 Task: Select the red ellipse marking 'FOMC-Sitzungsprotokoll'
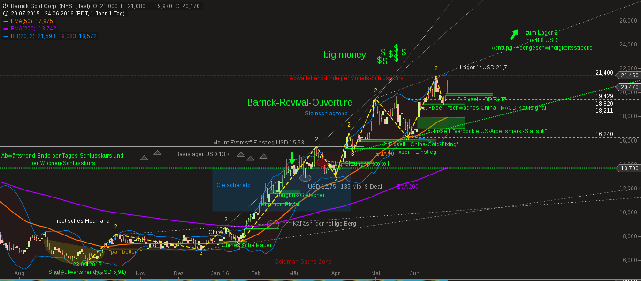(x=321, y=162)
